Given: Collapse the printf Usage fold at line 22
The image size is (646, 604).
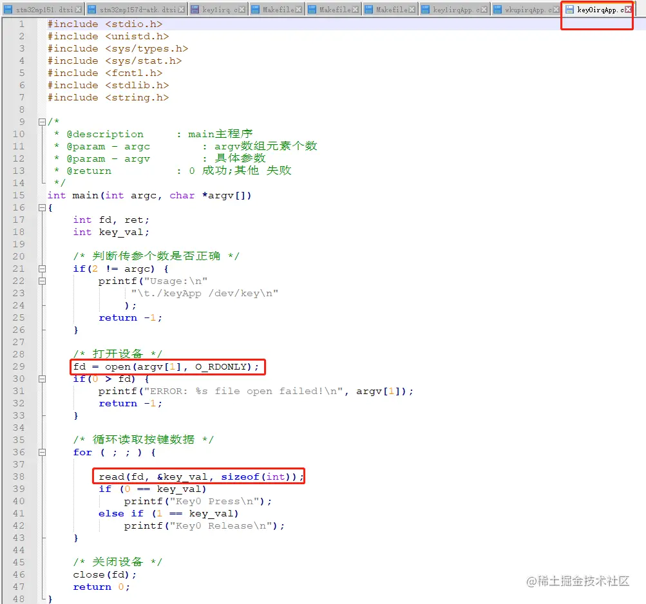Looking at the screenshot, I should click(x=42, y=281).
